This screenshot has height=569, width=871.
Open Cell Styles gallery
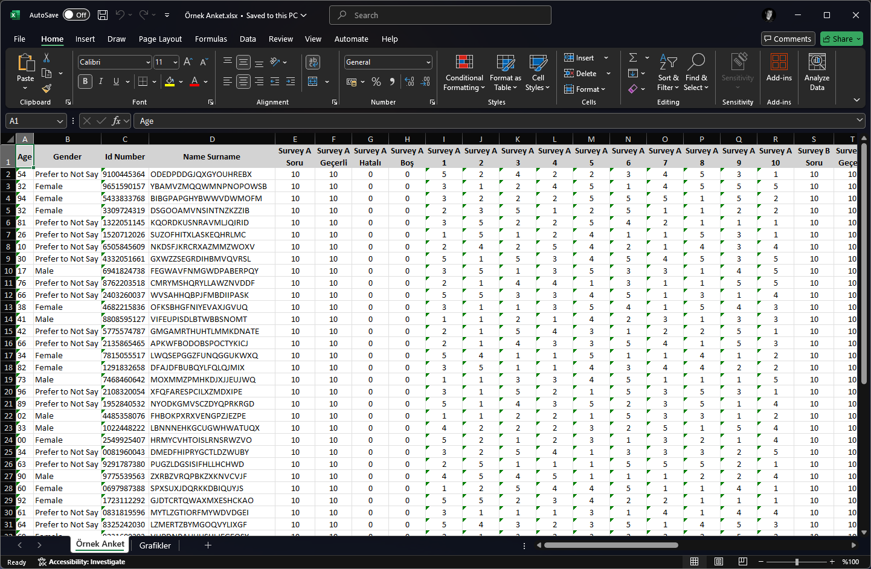tap(537, 72)
